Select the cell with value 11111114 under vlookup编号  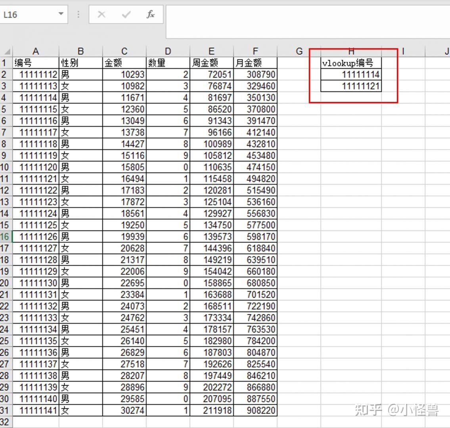click(x=351, y=74)
